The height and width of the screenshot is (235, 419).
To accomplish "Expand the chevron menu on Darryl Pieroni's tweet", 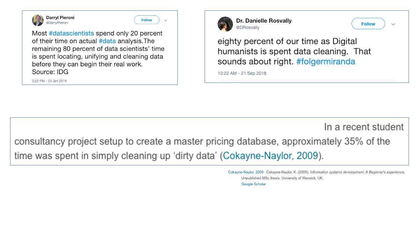I will click(x=166, y=20).
